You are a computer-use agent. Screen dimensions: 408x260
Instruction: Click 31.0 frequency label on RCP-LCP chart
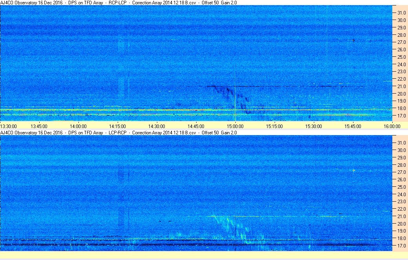[x=401, y=13]
